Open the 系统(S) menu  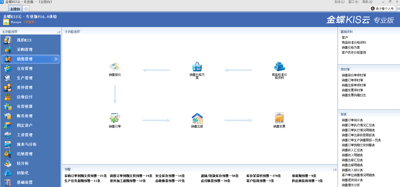coord(339,2)
